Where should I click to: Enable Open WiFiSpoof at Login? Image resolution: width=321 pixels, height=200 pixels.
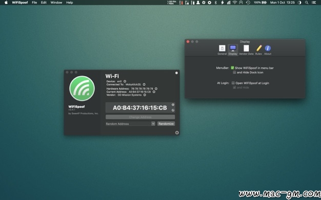(x=233, y=83)
